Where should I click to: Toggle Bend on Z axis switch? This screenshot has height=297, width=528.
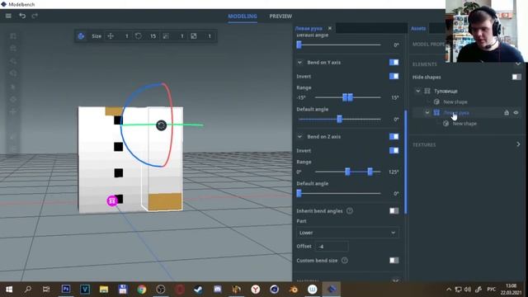click(394, 136)
